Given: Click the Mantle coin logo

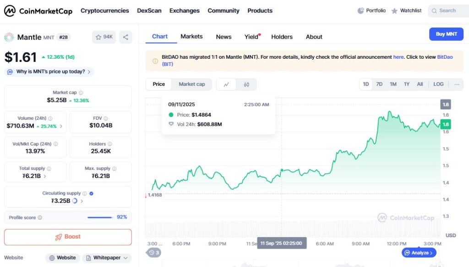Looking at the screenshot, I should [9, 37].
